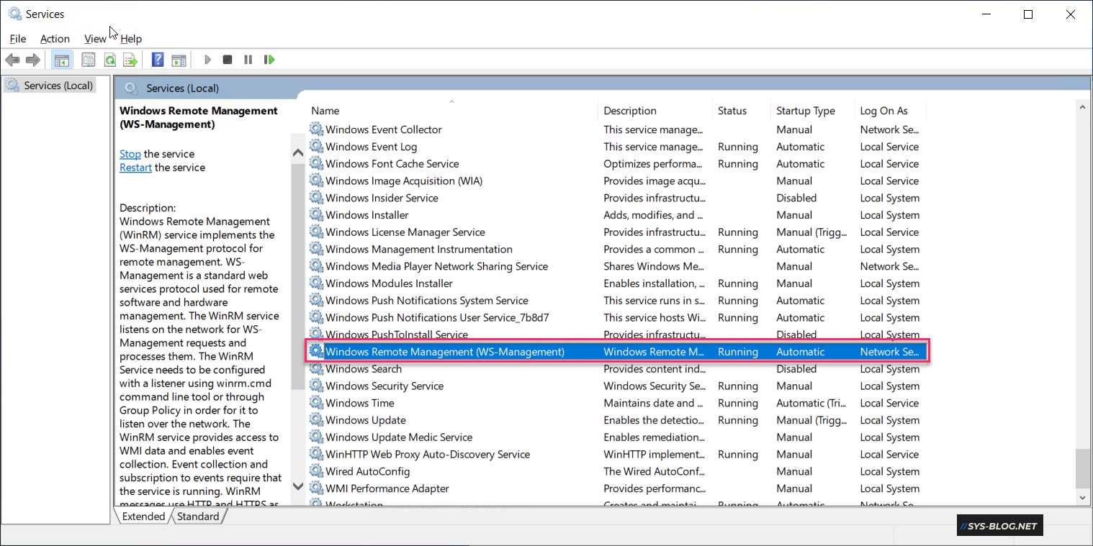Click the gear icon beside Windows Update
Viewport: 1093px width, 546px height.
(x=316, y=420)
